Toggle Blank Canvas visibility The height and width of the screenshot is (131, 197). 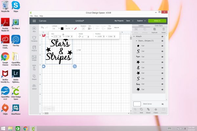click(162, 104)
